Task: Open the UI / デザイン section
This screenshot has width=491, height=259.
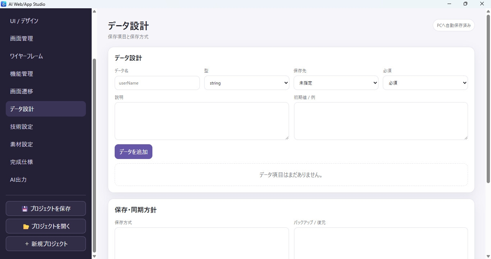Action: pyautogui.click(x=46, y=21)
